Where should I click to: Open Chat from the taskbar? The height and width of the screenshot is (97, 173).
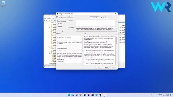coord(76,95)
